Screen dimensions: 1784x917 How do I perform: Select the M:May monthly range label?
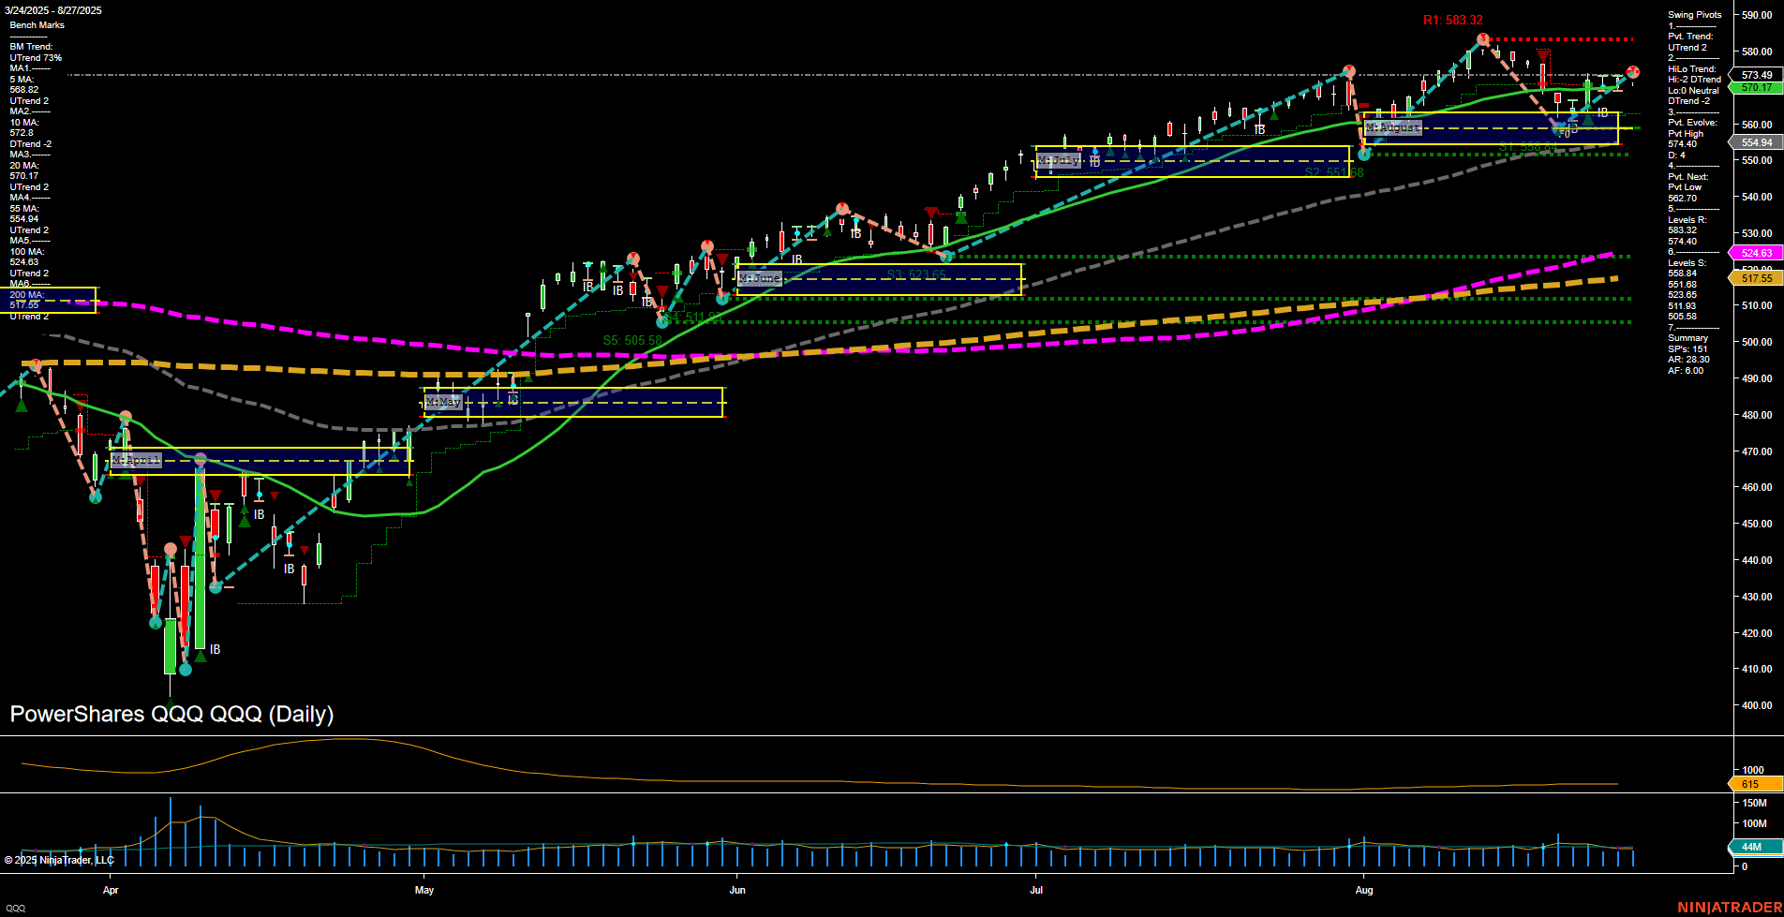(x=443, y=402)
